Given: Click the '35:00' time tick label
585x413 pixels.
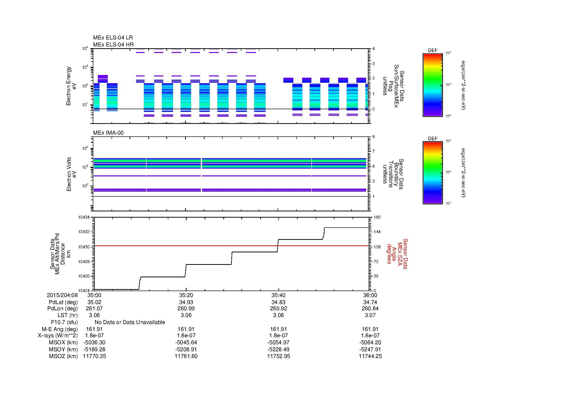Looking at the screenshot, I should click(x=94, y=295).
